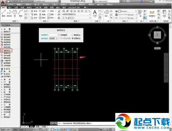Open the layer state dropdown in ribbon
172x131 pixels.
click(x=76, y=14)
